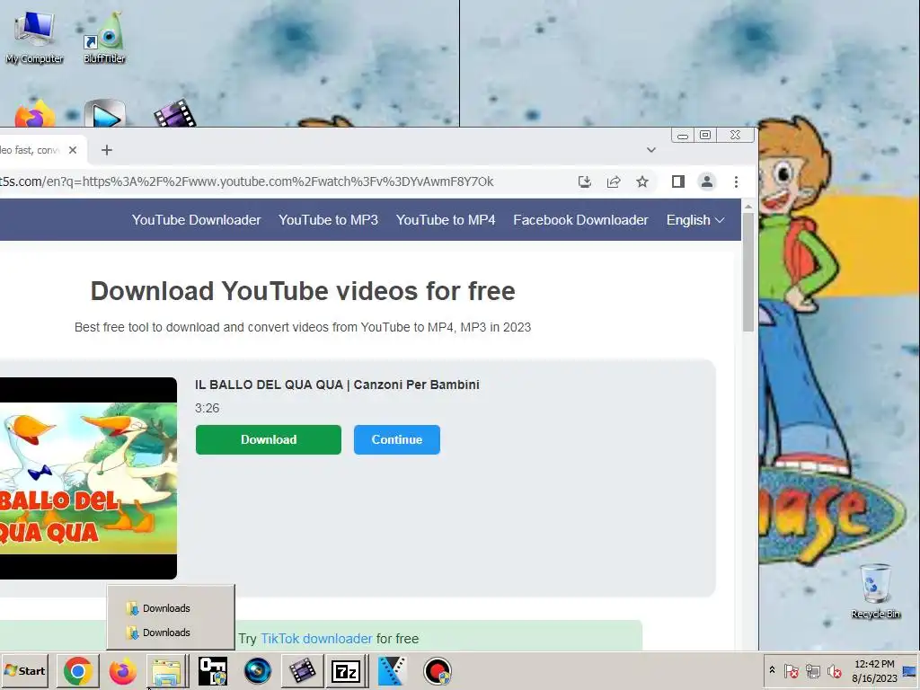Close the current browser tab

(73, 150)
